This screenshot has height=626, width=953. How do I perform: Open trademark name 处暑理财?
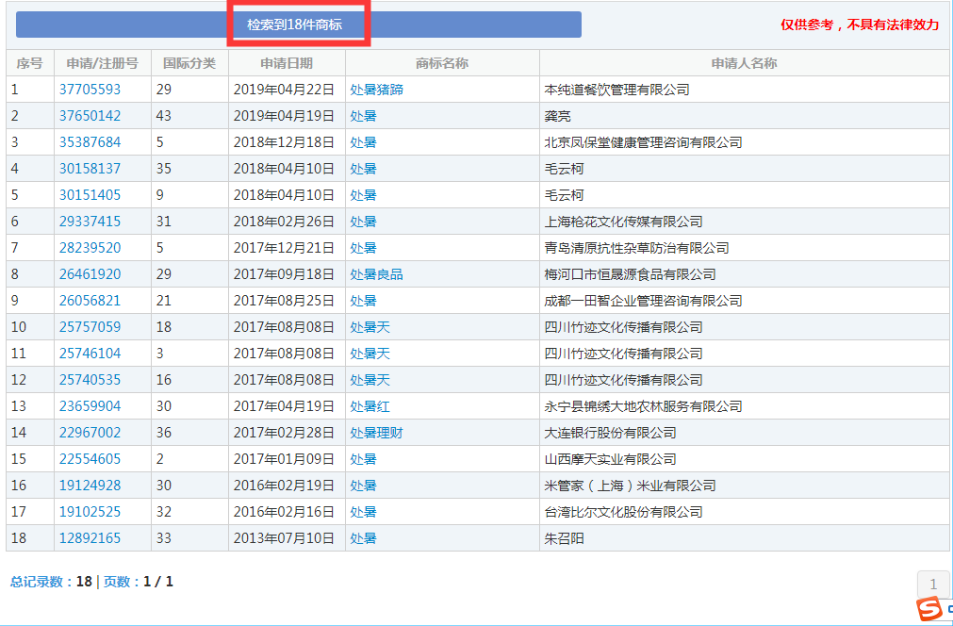pos(376,433)
